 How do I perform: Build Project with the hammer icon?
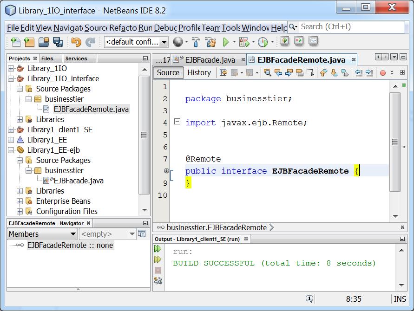196,42
